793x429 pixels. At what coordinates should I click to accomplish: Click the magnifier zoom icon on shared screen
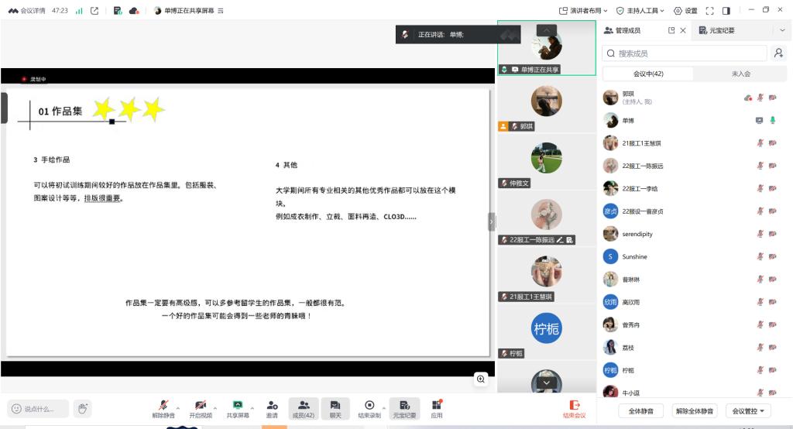tap(481, 379)
